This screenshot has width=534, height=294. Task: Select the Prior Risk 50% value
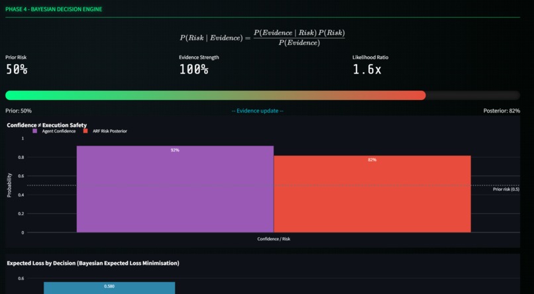pos(17,70)
